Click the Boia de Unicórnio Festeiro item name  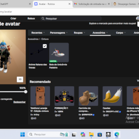pos(58,66)
